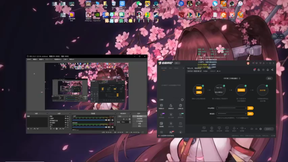
Task: Open 查看 menu in OBS
Action: [41, 59]
